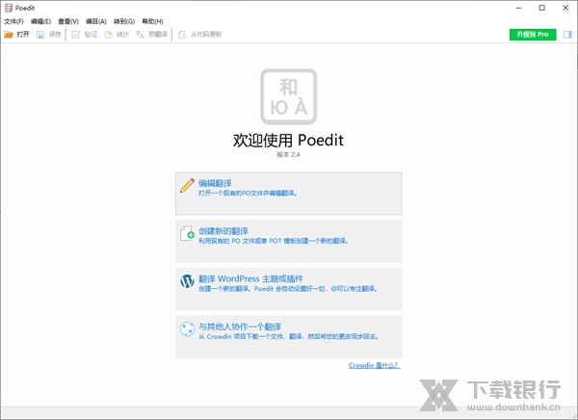Click the pencil icon for 编辑翻译
This screenshot has height=420, width=578.
188,186
